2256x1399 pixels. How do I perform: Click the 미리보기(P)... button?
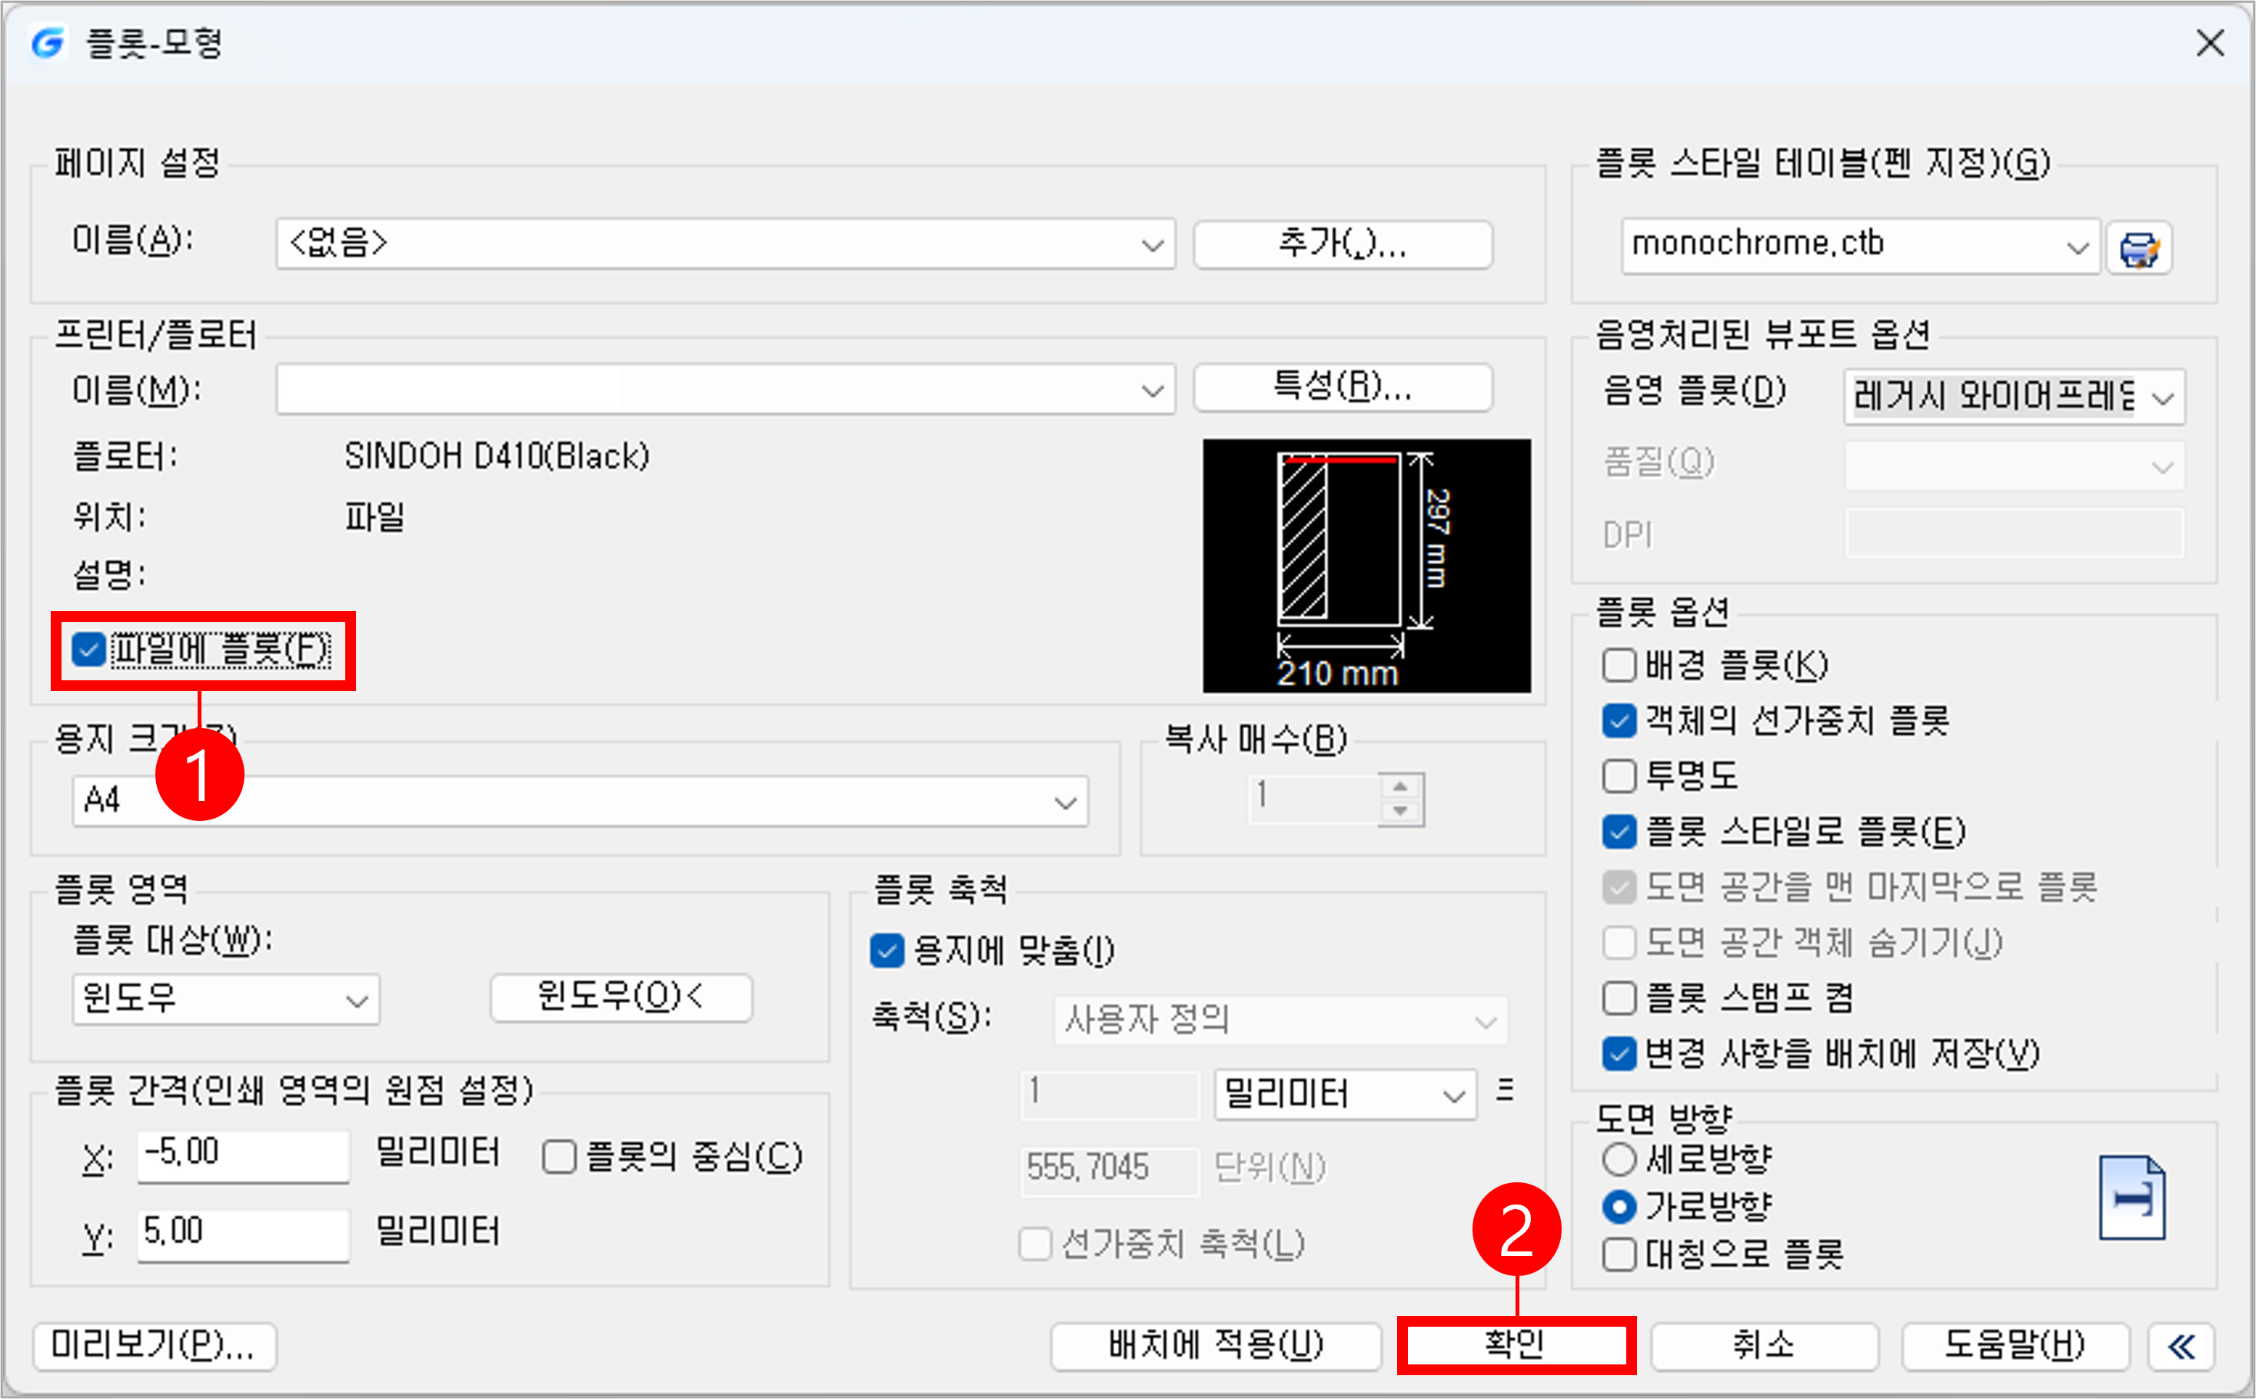pyautogui.click(x=155, y=1346)
